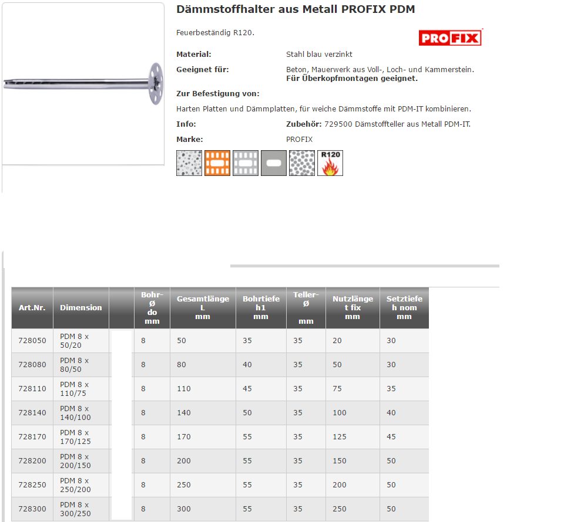Click the gray perforated block icon

(x=246, y=163)
